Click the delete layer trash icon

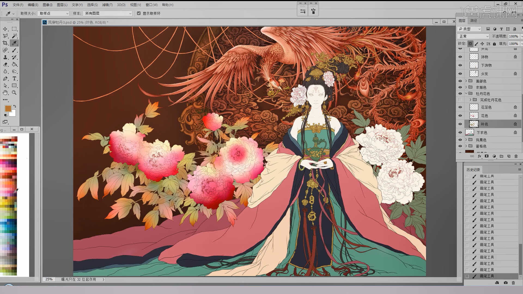[x=516, y=156]
